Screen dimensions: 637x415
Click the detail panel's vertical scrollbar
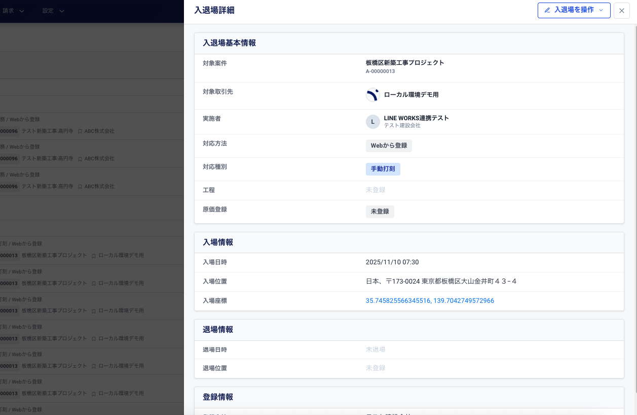(635, 203)
